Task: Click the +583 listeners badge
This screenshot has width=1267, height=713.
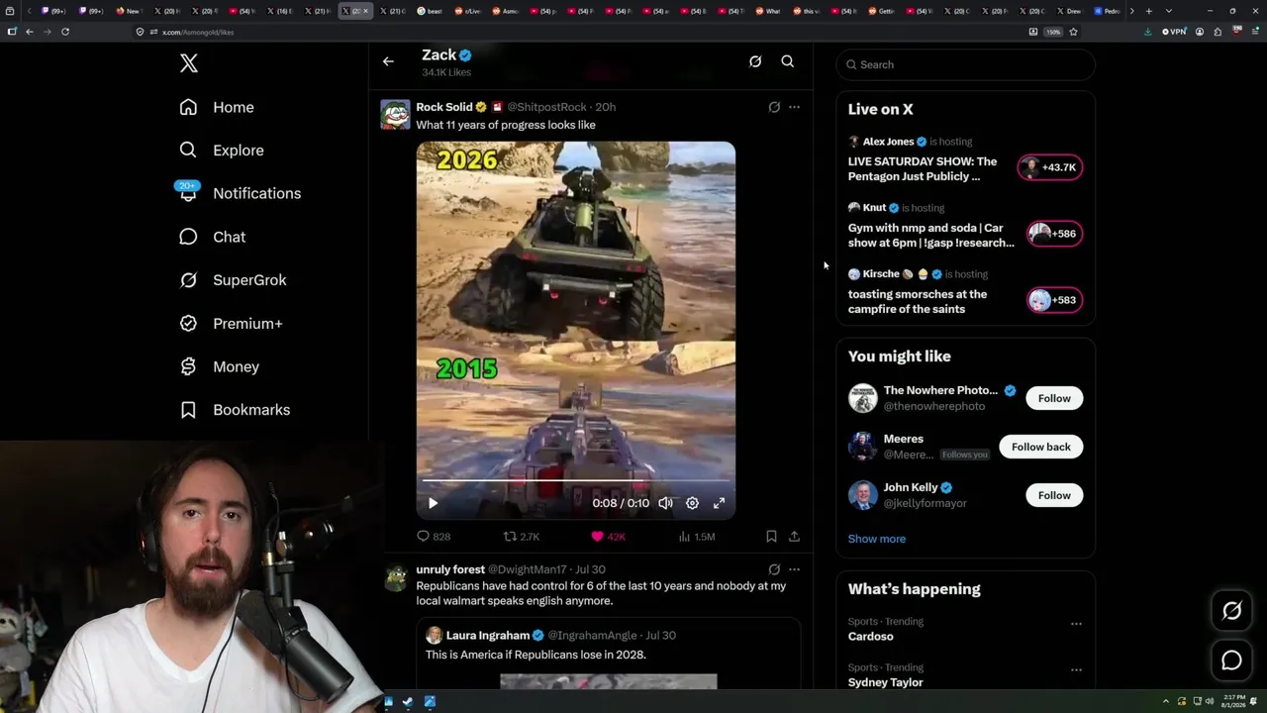Action: point(1054,300)
